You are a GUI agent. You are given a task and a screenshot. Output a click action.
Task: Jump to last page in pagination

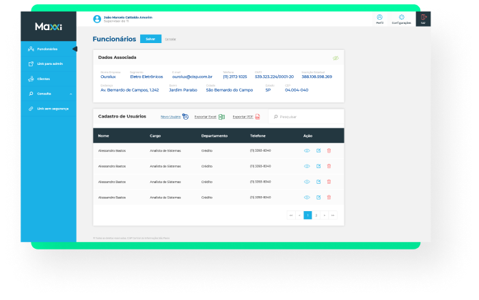333,215
